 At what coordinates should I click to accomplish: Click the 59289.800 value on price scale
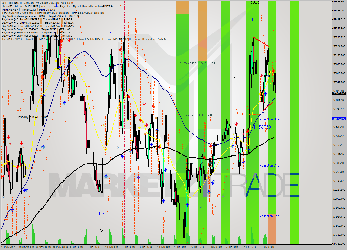(339, 37)
